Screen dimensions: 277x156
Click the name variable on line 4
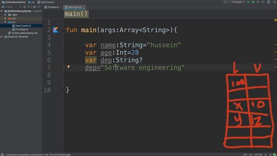click(108, 45)
